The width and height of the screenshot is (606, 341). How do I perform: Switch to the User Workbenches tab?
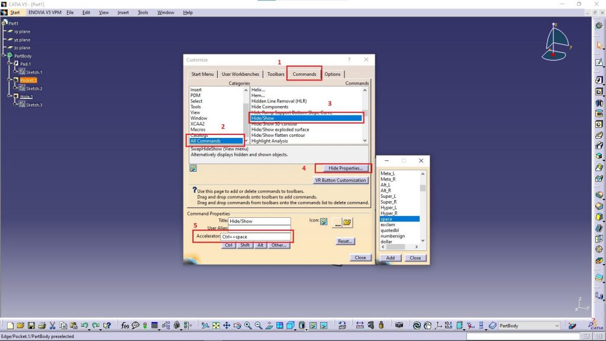(x=240, y=74)
